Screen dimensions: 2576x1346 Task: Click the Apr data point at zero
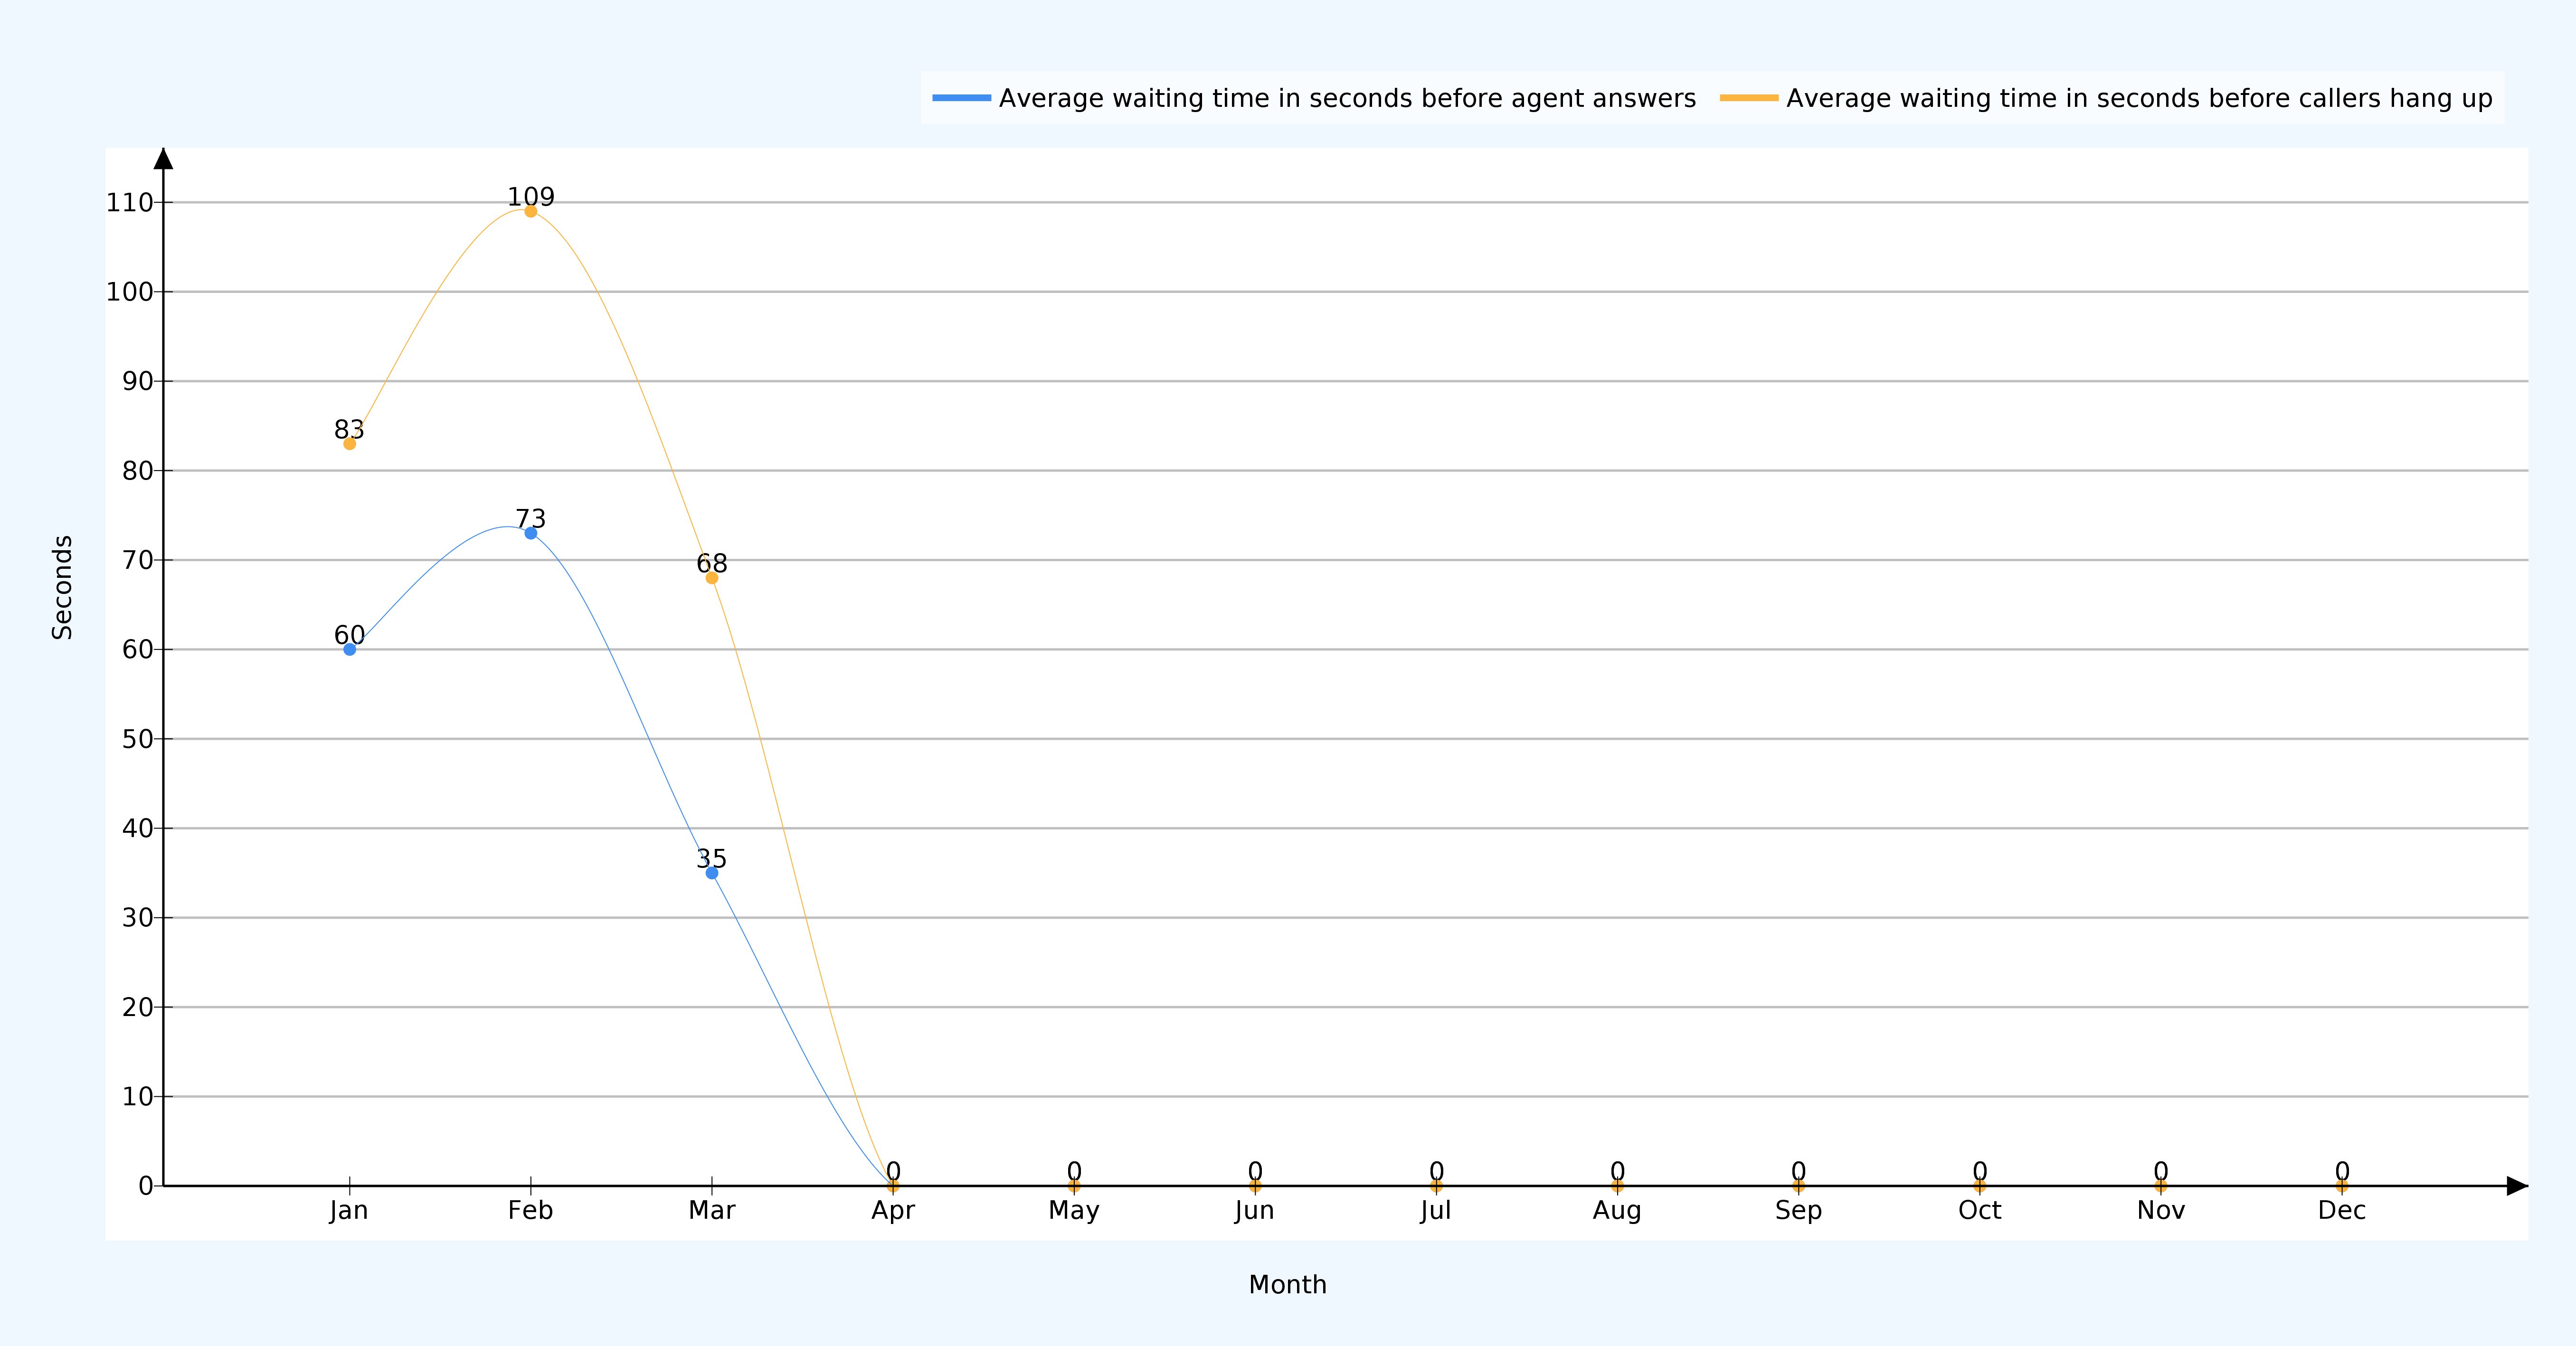(x=893, y=1186)
